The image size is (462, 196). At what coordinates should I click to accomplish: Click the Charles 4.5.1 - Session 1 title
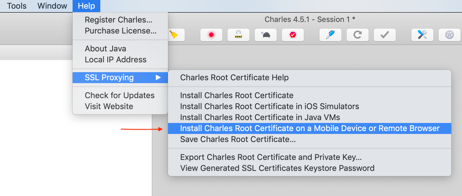[x=310, y=19]
